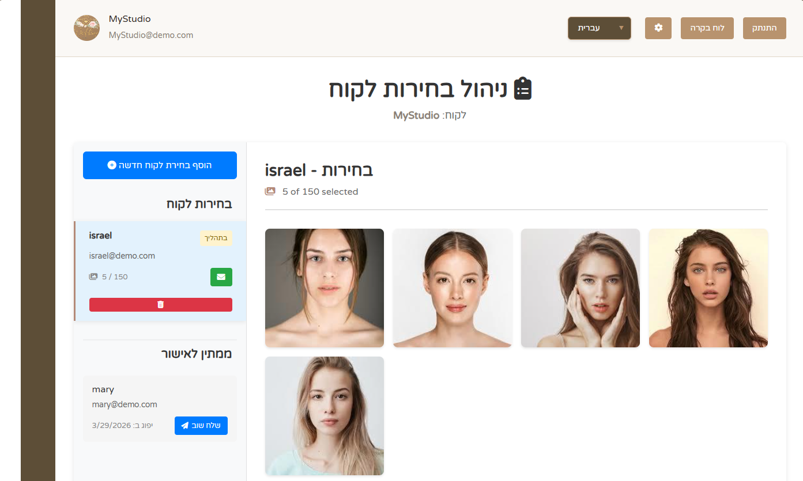Add new client selection with blue button
Screen dimensions: 803x481
(x=160, y=165)
